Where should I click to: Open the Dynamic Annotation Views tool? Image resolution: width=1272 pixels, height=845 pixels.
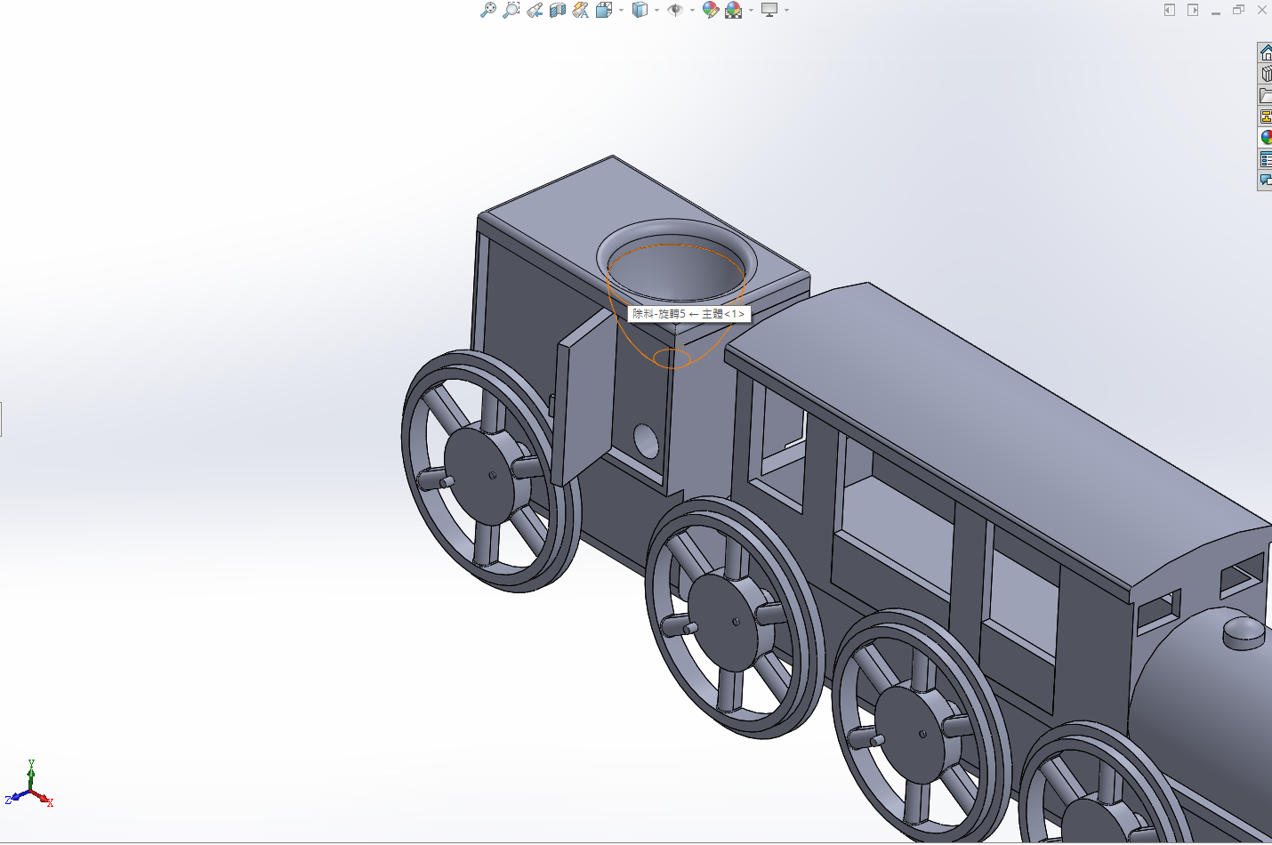click(x=580, y=10)
